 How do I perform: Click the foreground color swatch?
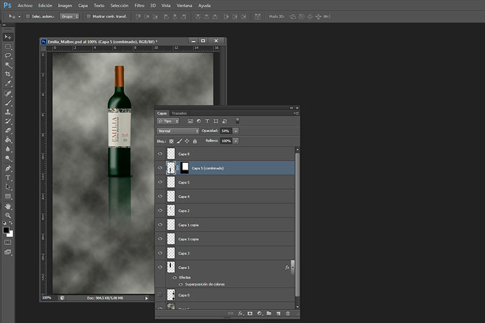pyautogui.click(x=6, y=230)
